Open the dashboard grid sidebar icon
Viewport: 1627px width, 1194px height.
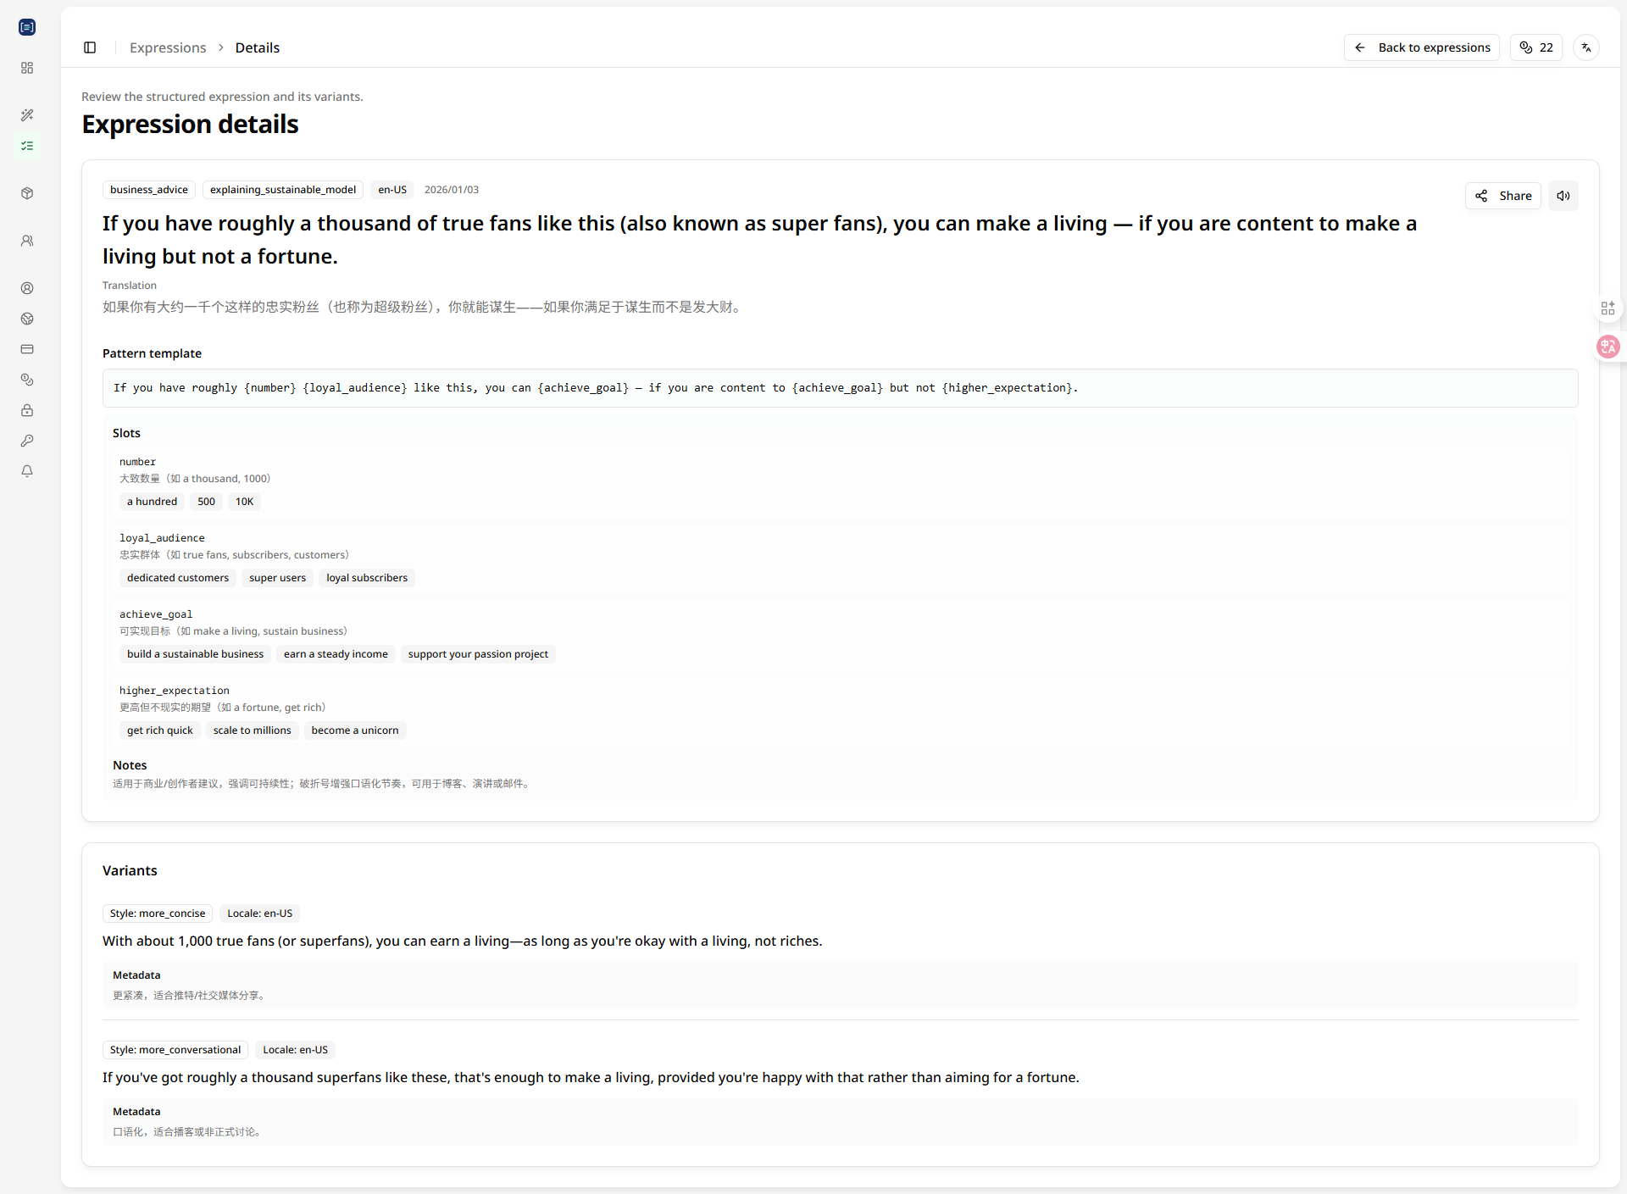pyautogui.click(x=27, y=68)
